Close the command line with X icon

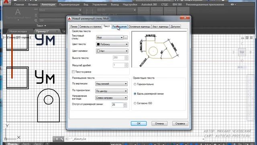(57, 139)
